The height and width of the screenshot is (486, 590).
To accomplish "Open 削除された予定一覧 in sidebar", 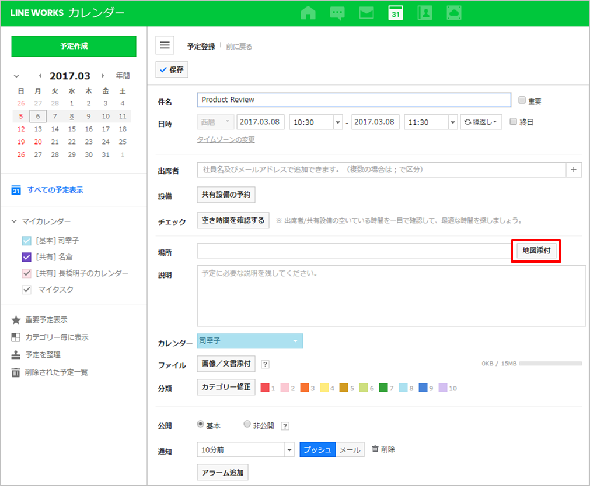I will (56, 372).
